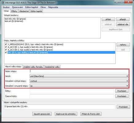Switch to Zvláštní volby formátu tab
The width and height of the screenshot is (134, 123).
click(33, 67)
